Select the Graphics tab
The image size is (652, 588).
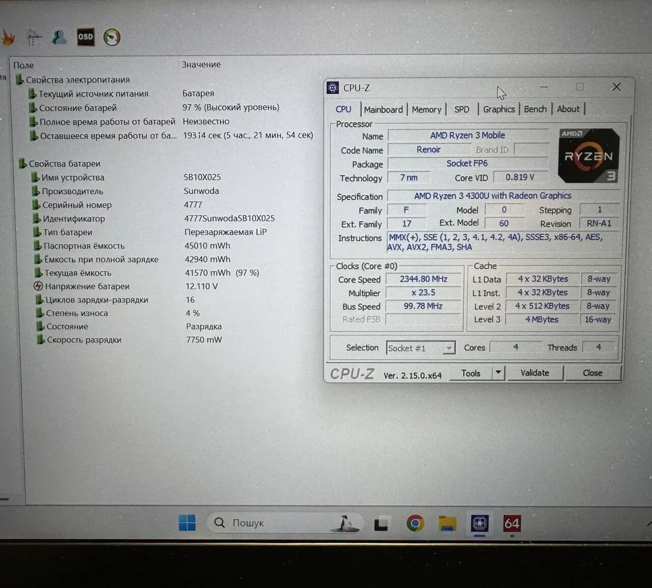click(499, 109)
